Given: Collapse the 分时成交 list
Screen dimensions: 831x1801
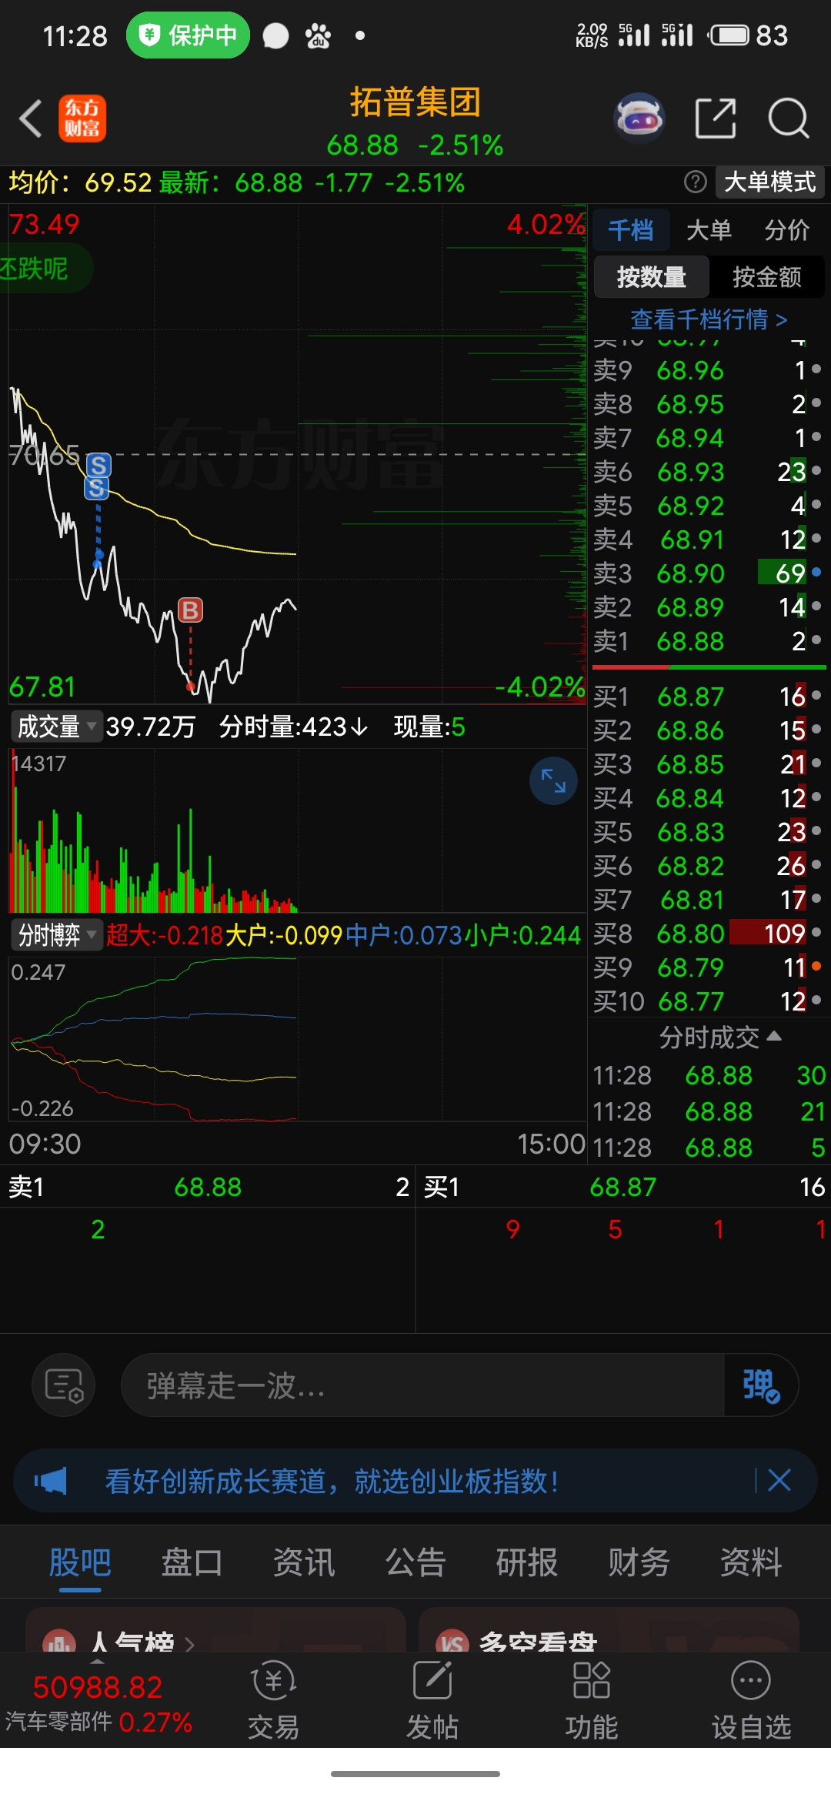Looking at the screenshot, I should (720, 1037).
